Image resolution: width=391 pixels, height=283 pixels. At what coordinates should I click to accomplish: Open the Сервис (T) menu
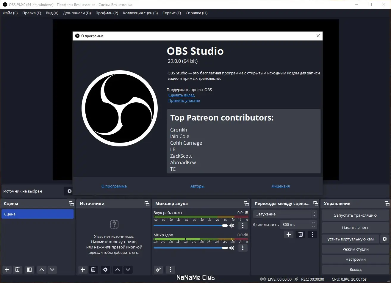(172, 13)
